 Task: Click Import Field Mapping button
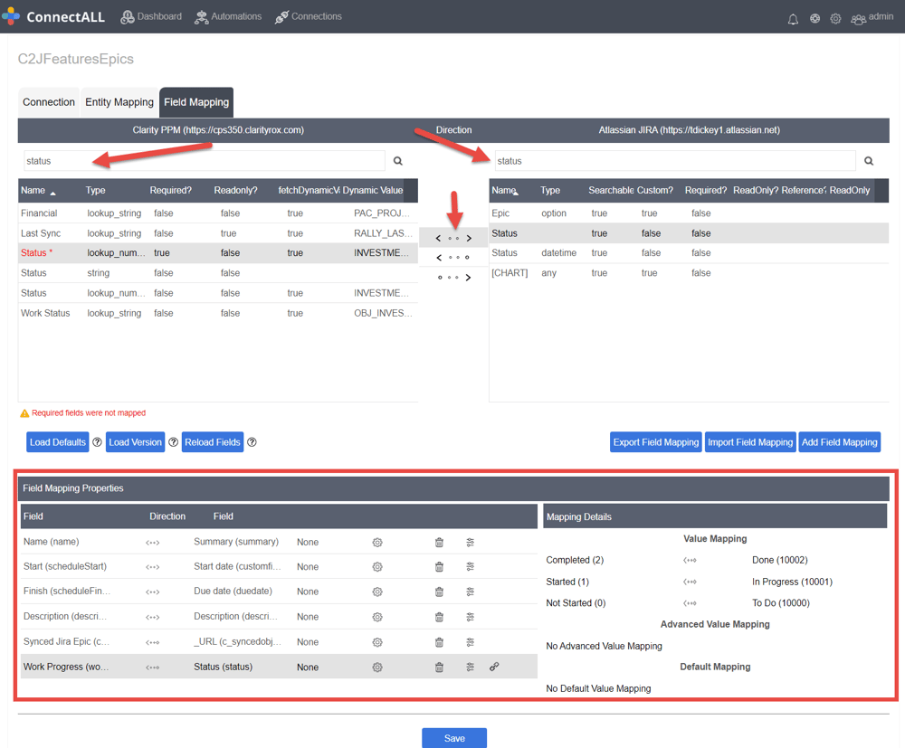tap(750, 442)
